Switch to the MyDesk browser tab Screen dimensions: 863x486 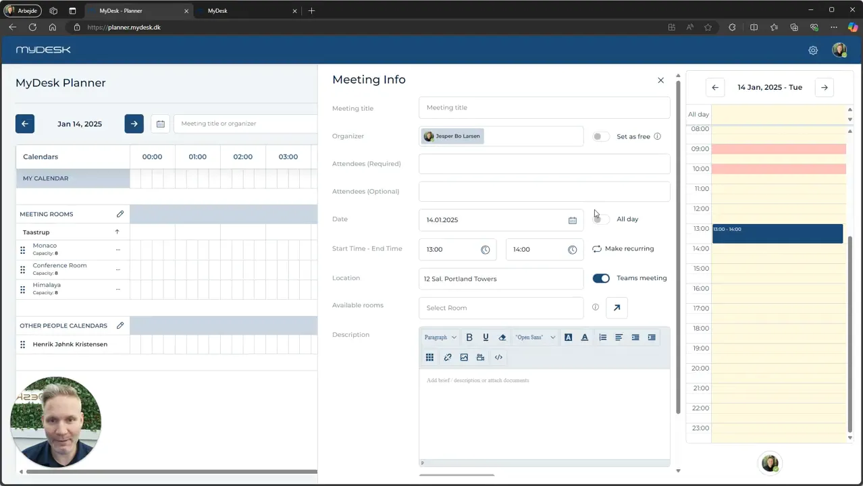click(x=246, y=11)
